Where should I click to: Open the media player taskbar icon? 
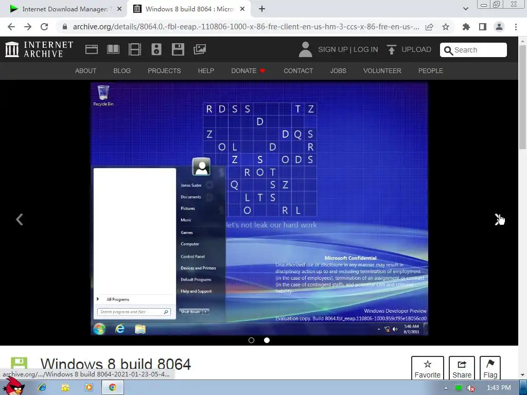coord(89,388)
